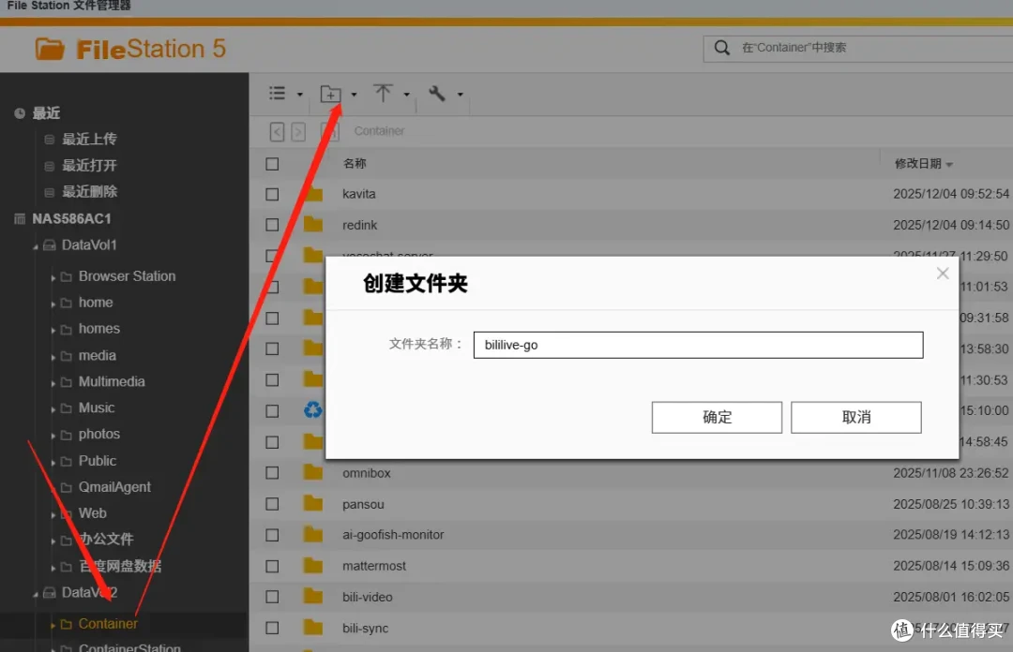Toggle the select-all checkbox in header
The height and width of the screenshot is (652, 1013).
click(273, 164)
